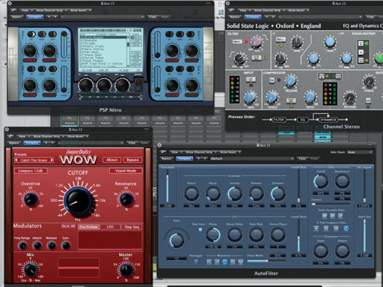The image size is (383, 287).
Task: Click the Resonance knob in WOW plugin
Action: point(126,199)
